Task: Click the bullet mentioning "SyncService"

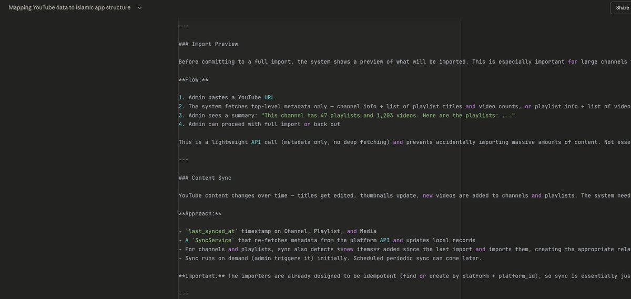Action: tap(327, 240)
